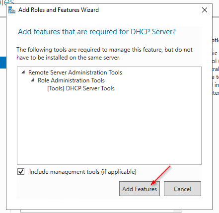Click the Add Features button
Screen dimensions: 219x213
(x=140, y=189)
